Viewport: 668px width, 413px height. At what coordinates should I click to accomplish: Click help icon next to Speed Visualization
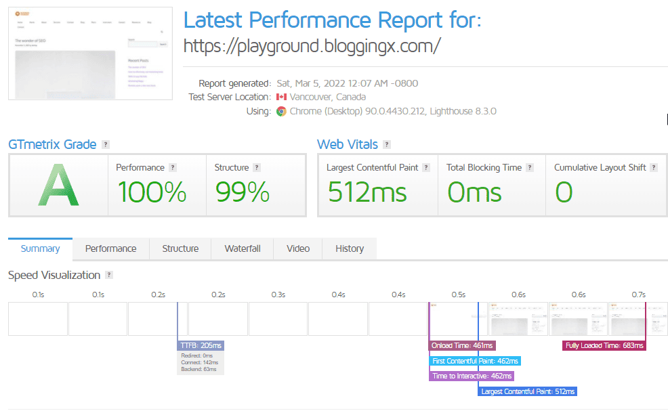click(109, 276)
